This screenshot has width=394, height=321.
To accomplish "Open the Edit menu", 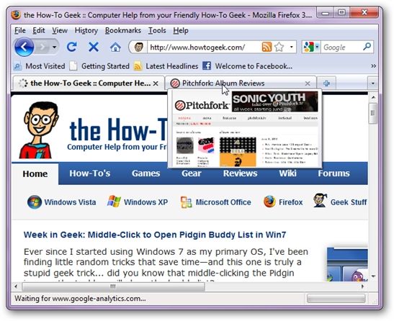I will coord(39,30).
